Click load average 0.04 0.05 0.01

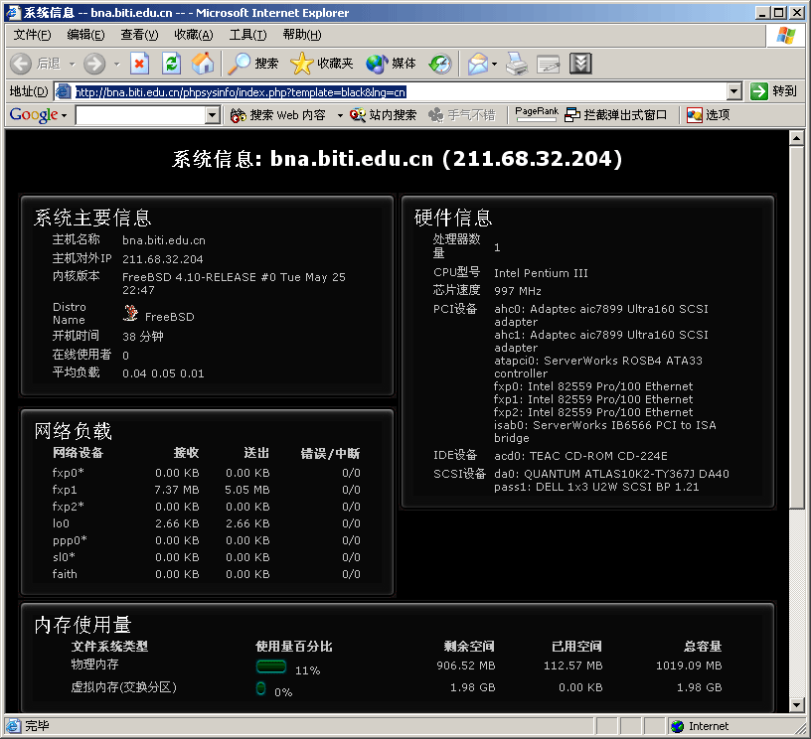[x=163, y=373]
